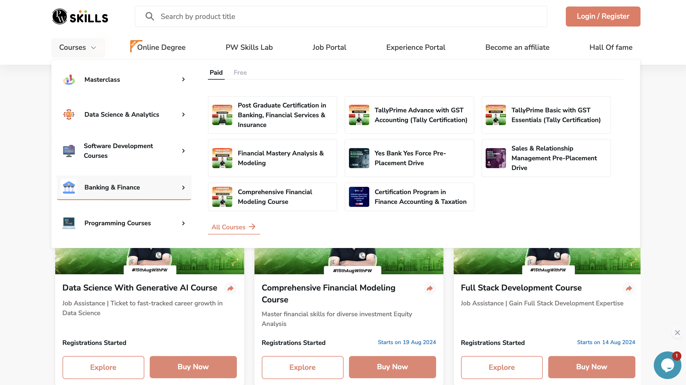Click the arrow next to All Courses

tap(252, 227)
